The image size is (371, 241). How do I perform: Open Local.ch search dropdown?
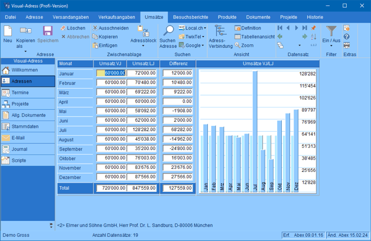pos(205,28)
